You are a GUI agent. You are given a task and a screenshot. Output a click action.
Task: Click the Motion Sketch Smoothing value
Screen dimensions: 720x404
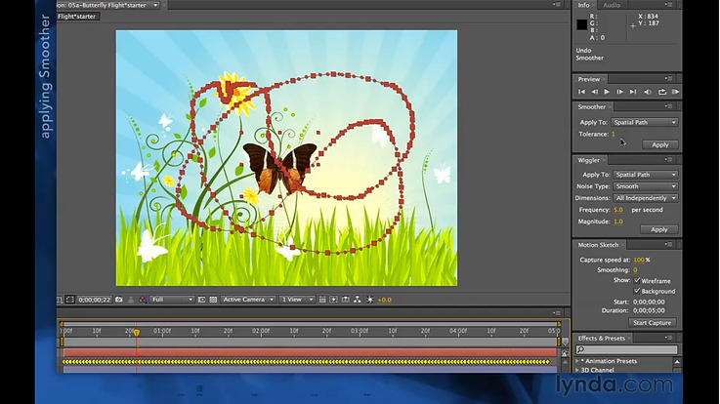coord(635,270)
